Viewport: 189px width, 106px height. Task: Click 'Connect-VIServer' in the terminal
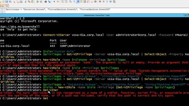pos(56,35)
